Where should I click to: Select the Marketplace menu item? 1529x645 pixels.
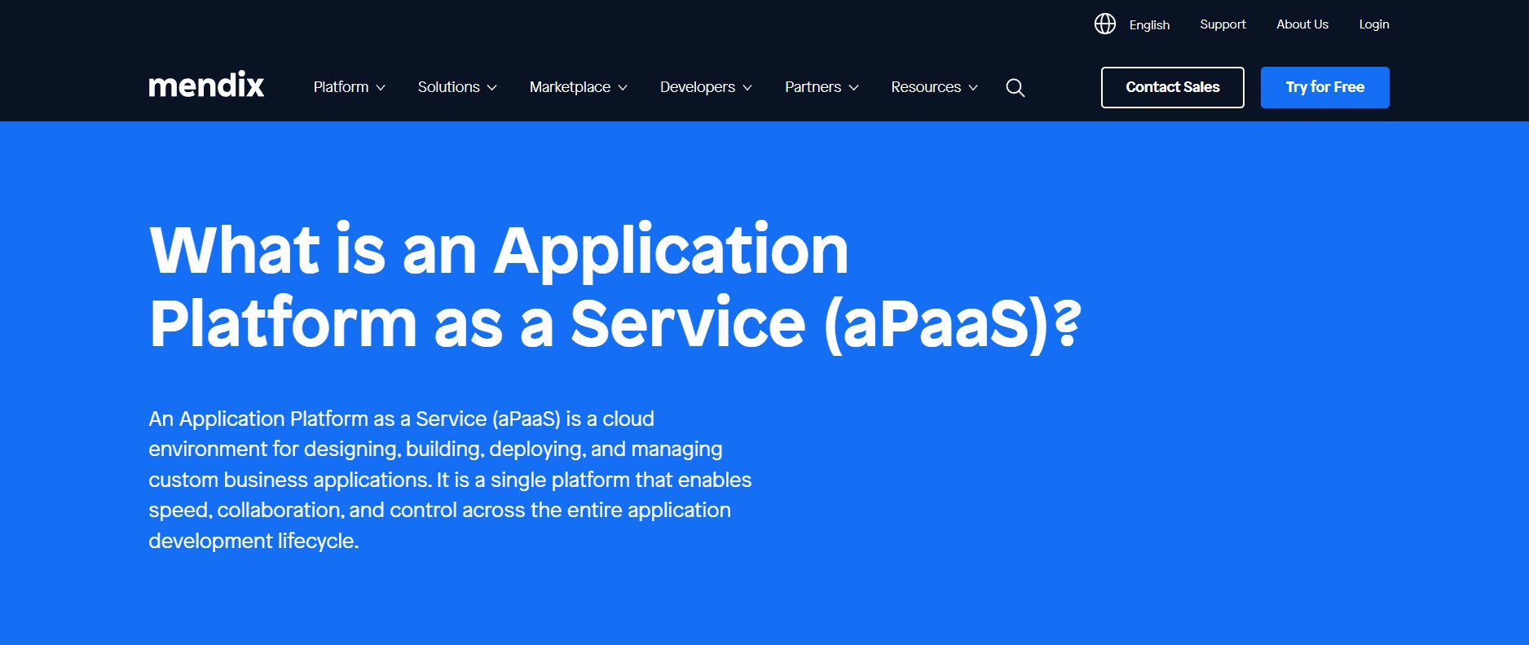[570, 87]
